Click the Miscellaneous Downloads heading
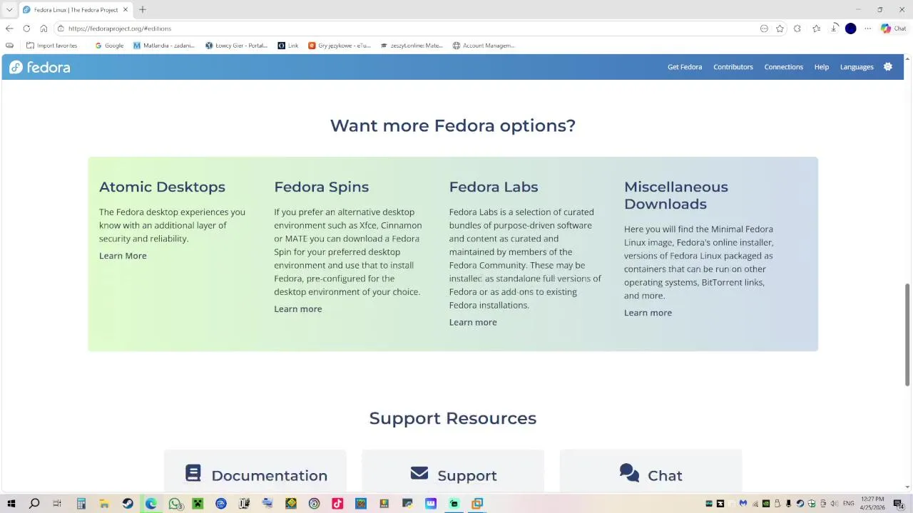The image size is (913, 513). pyautogui.click(x=676, y=195)
